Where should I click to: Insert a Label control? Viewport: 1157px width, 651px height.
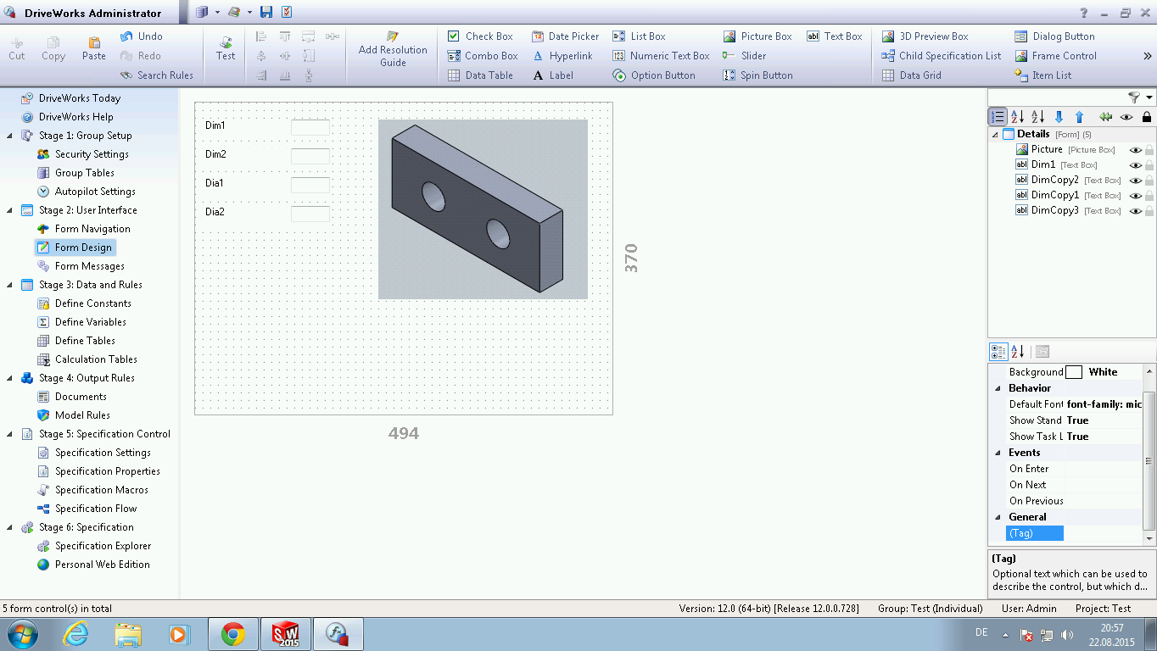point(552,75)
